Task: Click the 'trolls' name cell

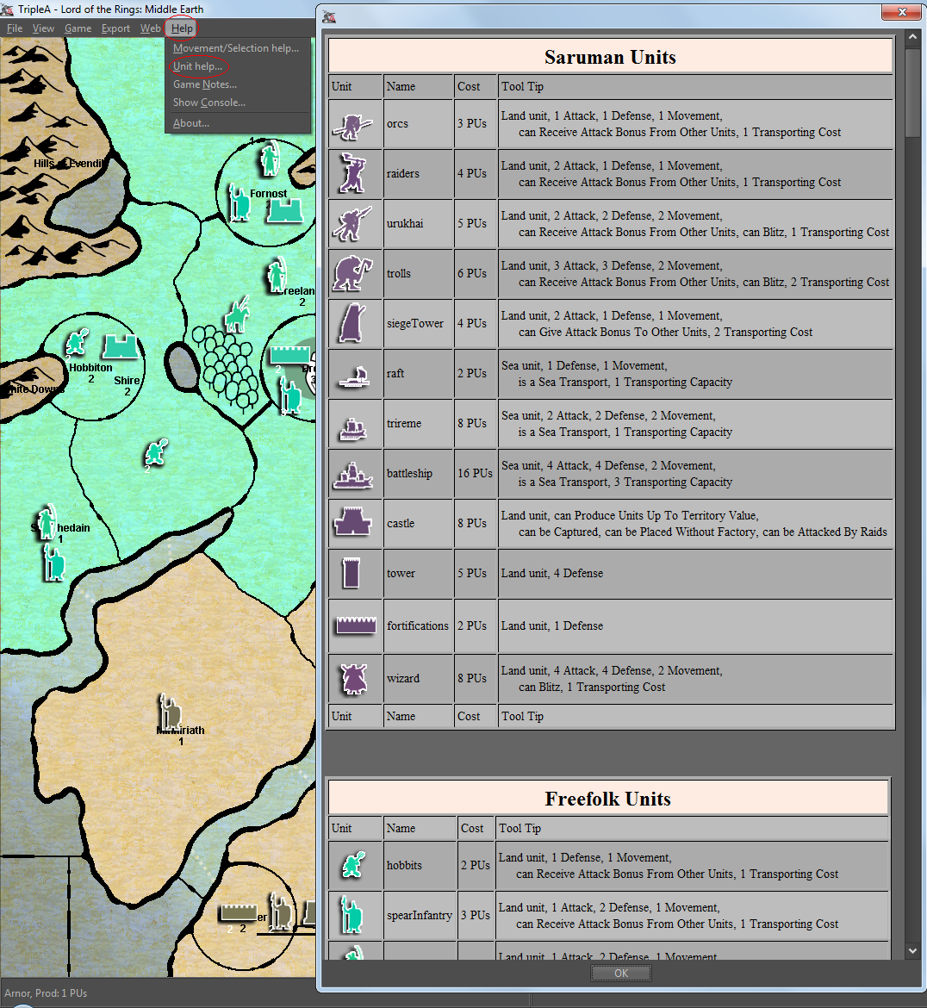Action: click(419, 274)
